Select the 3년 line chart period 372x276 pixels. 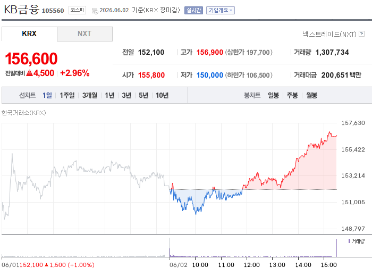click(126, 95)
